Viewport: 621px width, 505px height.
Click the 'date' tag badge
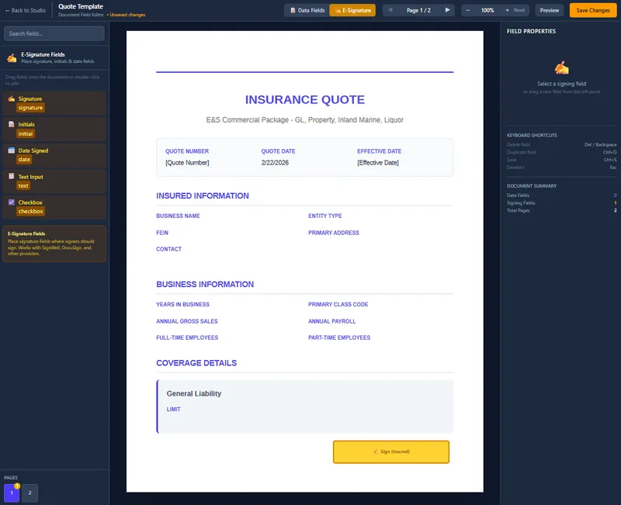point(24,160)
